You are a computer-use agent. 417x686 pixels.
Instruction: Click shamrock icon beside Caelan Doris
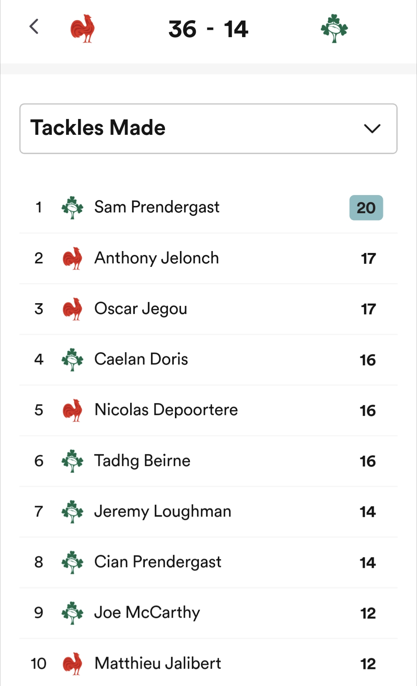[x=72, y=359]
